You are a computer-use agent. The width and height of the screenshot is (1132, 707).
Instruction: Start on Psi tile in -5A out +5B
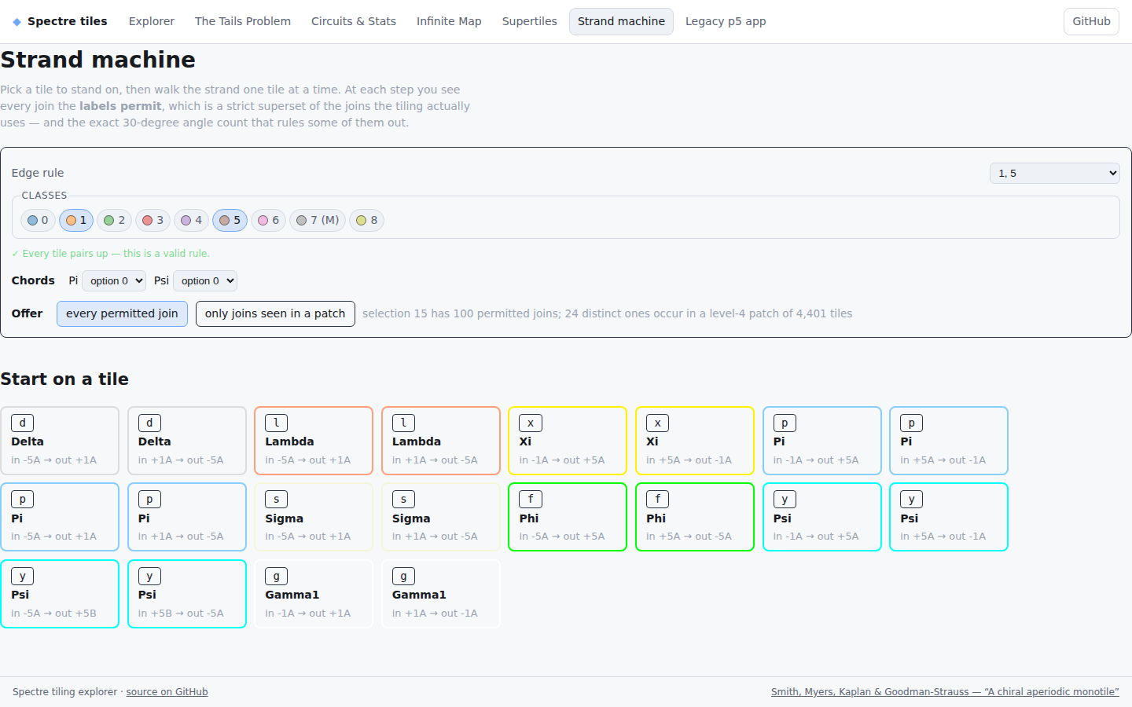point(60,594)
